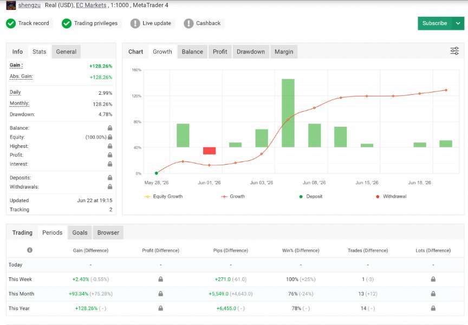Click the red loss bar on chart

(209, 151)
